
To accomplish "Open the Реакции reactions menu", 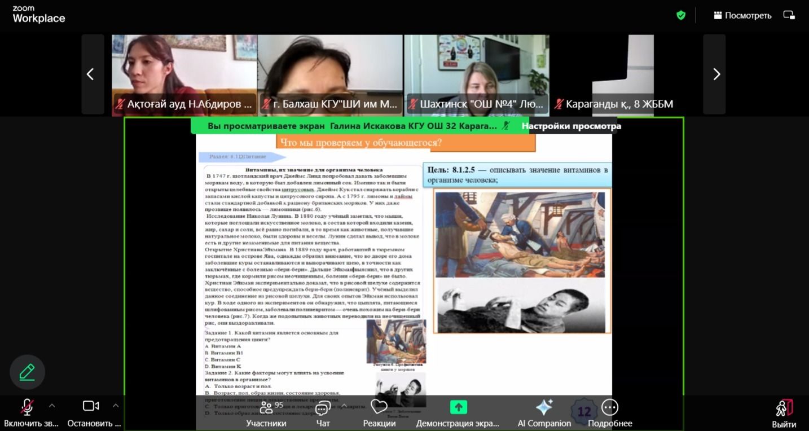I will [x=379, y=412].
